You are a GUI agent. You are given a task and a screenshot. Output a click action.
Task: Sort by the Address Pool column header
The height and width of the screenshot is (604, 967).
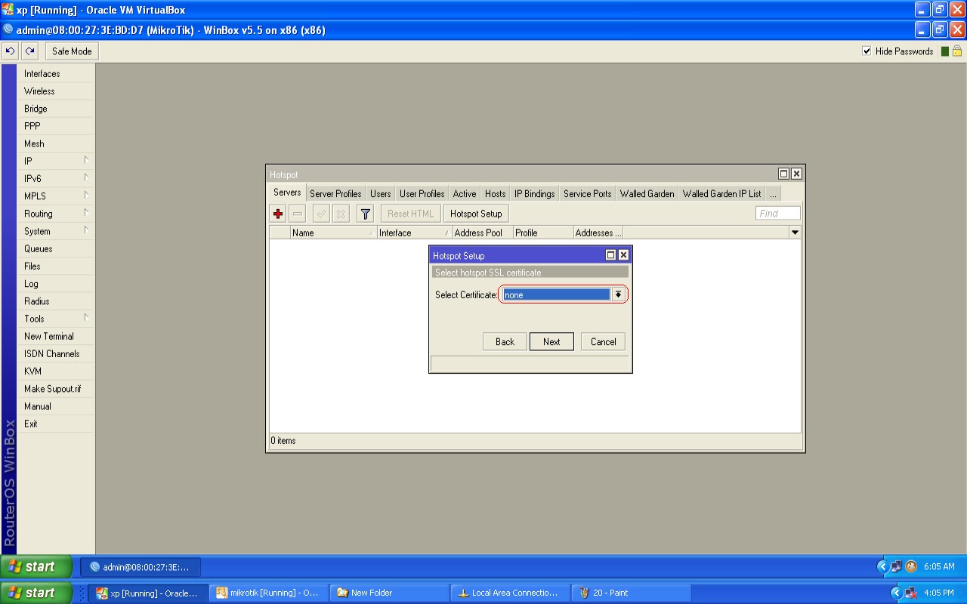(x=483, y=233)
